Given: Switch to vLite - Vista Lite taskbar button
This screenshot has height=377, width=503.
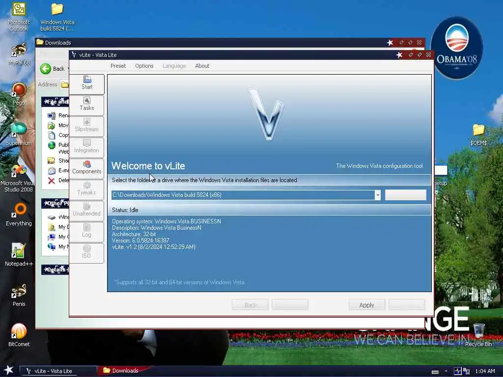Looking at the screenshot, I should (x=58, y=371).
